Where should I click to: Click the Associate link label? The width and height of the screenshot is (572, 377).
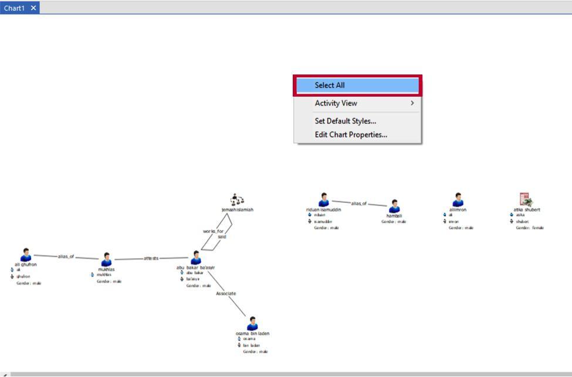point(226,293)
